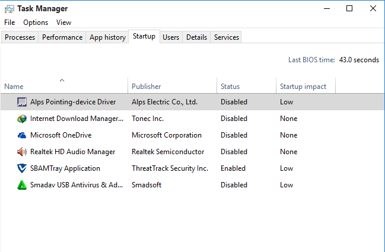Click the Low startup impact of Alps driver
The image size is (385, 252).
pyautogui.click(x=287, y=102)
